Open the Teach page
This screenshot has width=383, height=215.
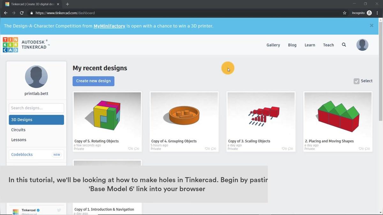tap(328, 45)
